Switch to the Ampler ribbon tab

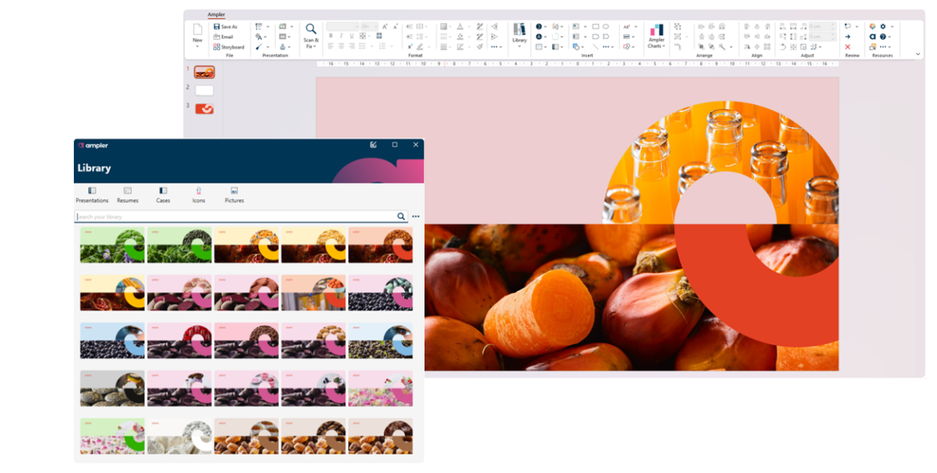coord(216,15)
